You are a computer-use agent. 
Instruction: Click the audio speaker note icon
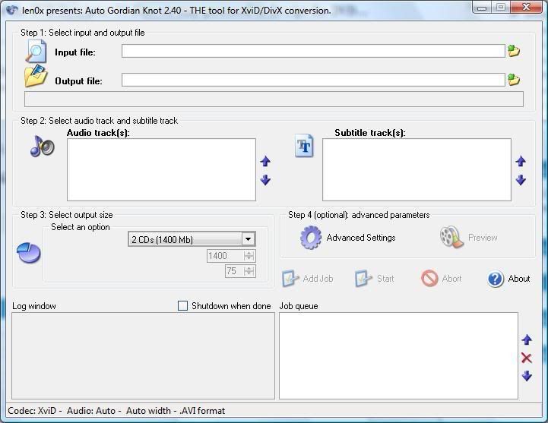42,146
